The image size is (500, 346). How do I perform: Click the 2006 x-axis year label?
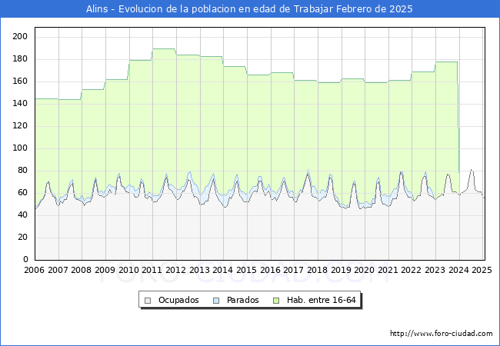35,270
